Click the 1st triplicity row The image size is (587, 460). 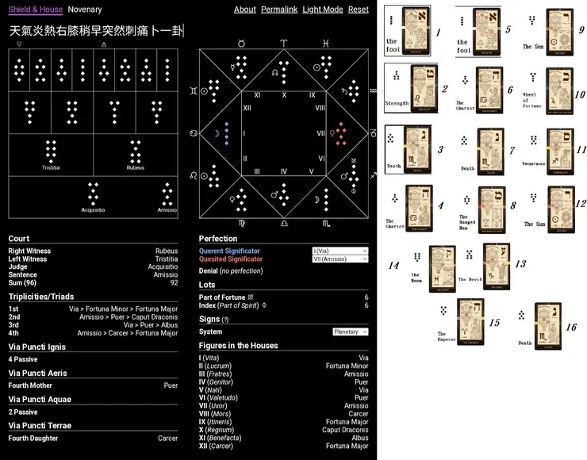click(94, 309)
